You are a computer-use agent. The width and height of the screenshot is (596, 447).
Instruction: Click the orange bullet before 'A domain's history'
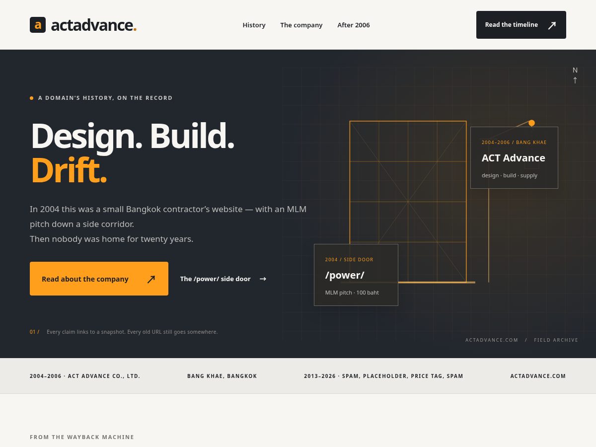[x=32, y=98]
